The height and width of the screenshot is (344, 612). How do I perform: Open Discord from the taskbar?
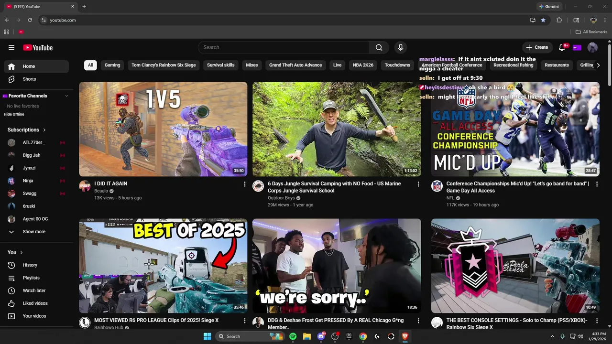click(321, 336)
